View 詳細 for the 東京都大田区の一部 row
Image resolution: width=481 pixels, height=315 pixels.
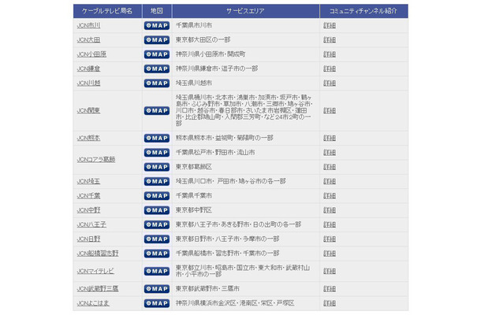pos(330,40)
